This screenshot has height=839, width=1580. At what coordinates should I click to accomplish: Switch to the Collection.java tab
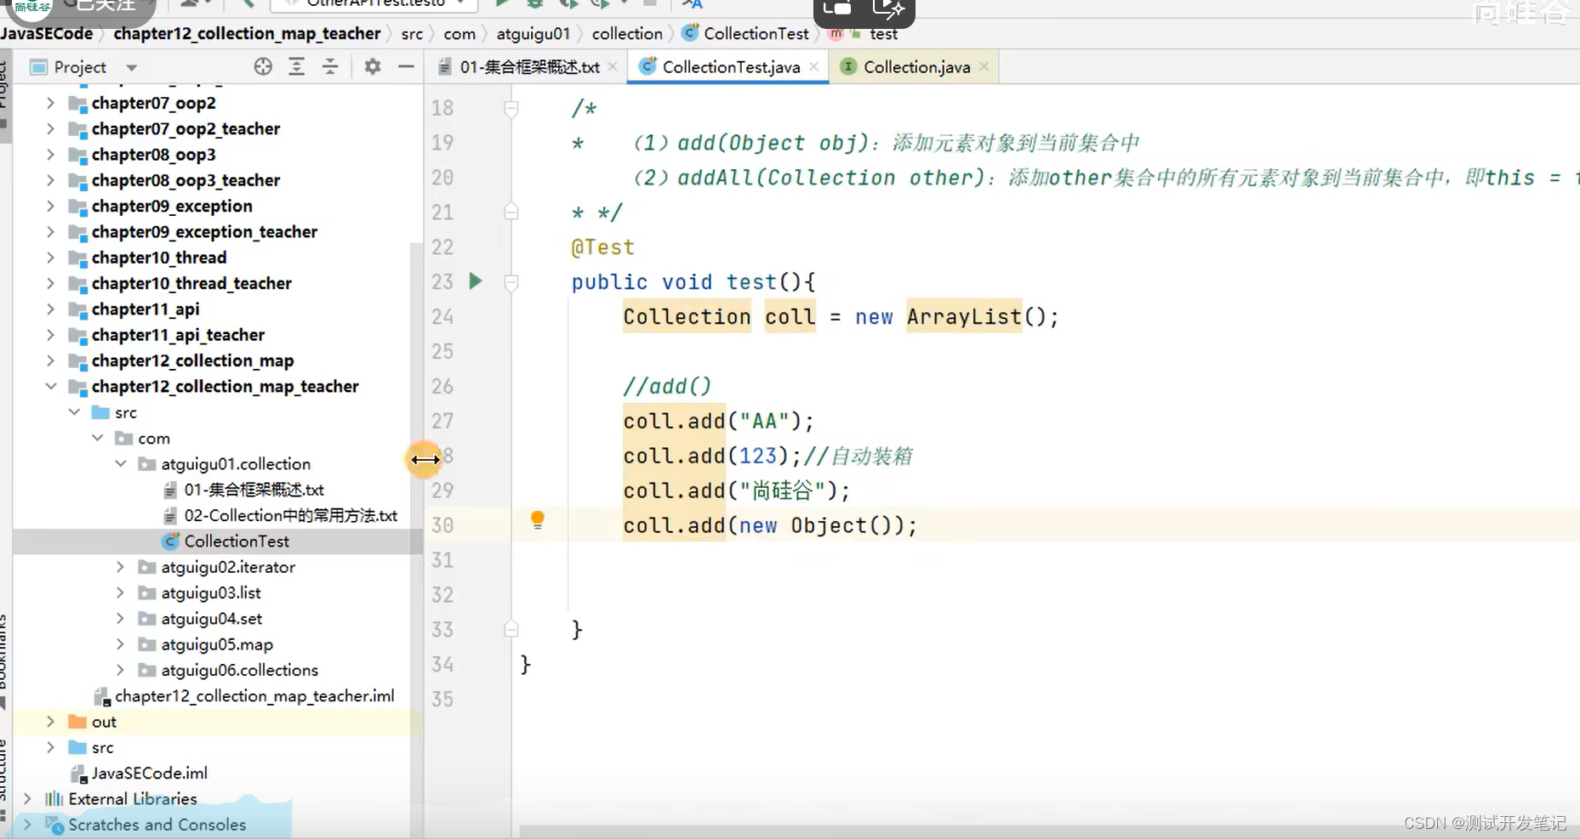click(915, 66)
